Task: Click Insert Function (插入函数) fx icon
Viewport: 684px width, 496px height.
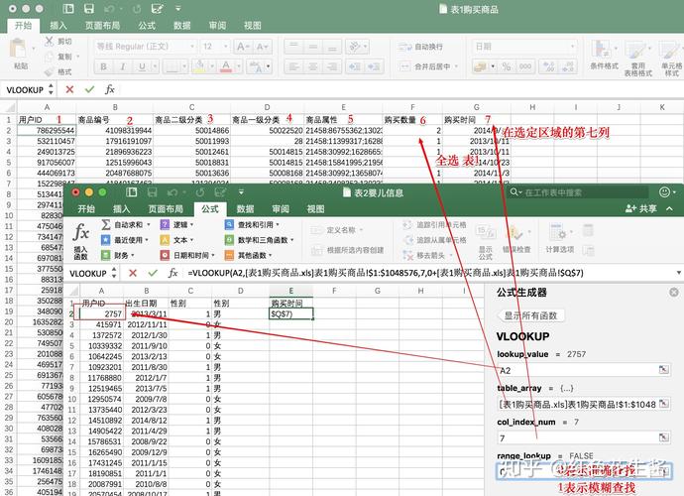Action: pos(81,240)
